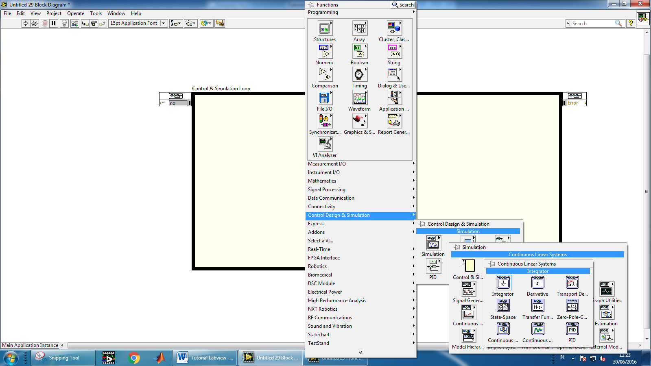Show Context Help question mark button
Screen dimensions: 651x366
(x=631, y=23)
